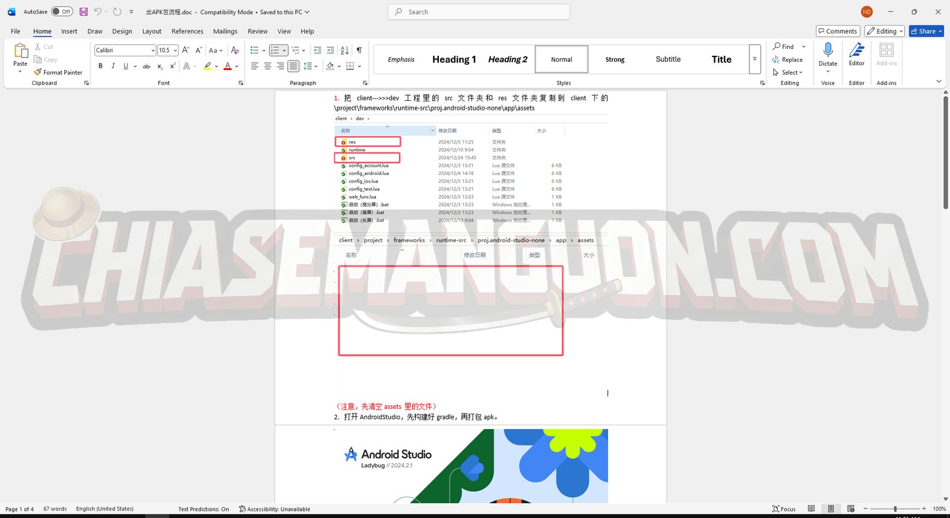The height and width of the screenshot is (518, 950).
Task: Open the References tab
Action: (x=187, y=31)
